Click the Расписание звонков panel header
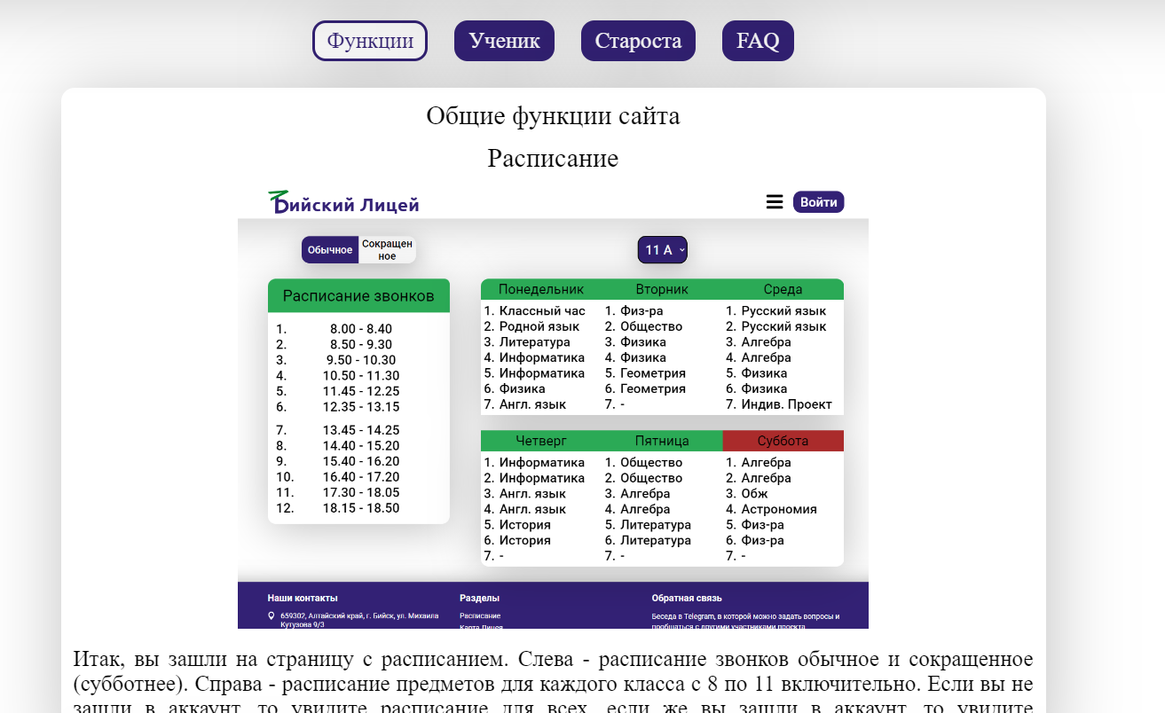Viewport: 1165px width, 713px height. pos(358,295)
